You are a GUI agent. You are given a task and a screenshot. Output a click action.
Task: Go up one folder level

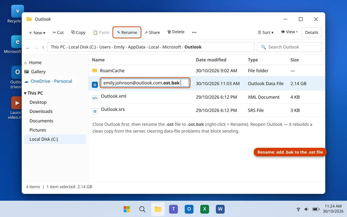click(43, 47)
